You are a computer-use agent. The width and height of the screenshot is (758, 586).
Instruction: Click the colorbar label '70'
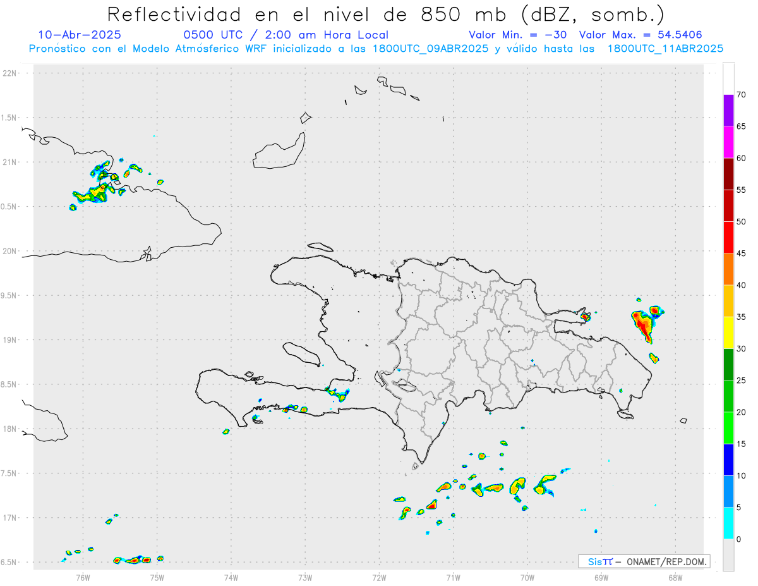[741, 95]
